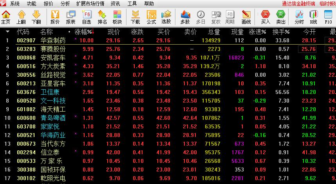Screen dimensions: 336x184
Task: Open the F10 company info icon
Action: point(328,17)
